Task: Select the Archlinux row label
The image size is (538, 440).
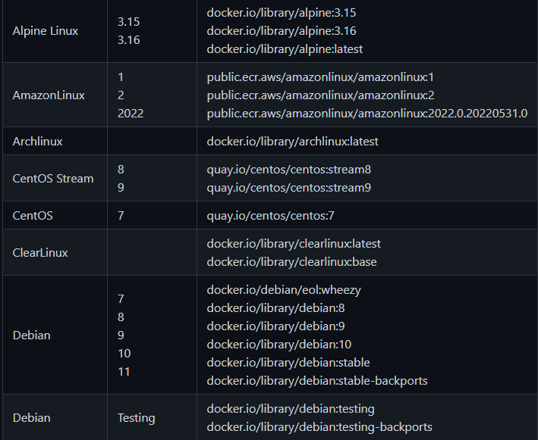Action: [38, 142]
